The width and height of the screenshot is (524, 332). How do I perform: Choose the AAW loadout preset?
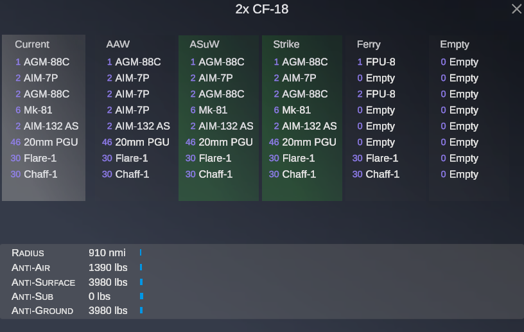click(135, 118)
